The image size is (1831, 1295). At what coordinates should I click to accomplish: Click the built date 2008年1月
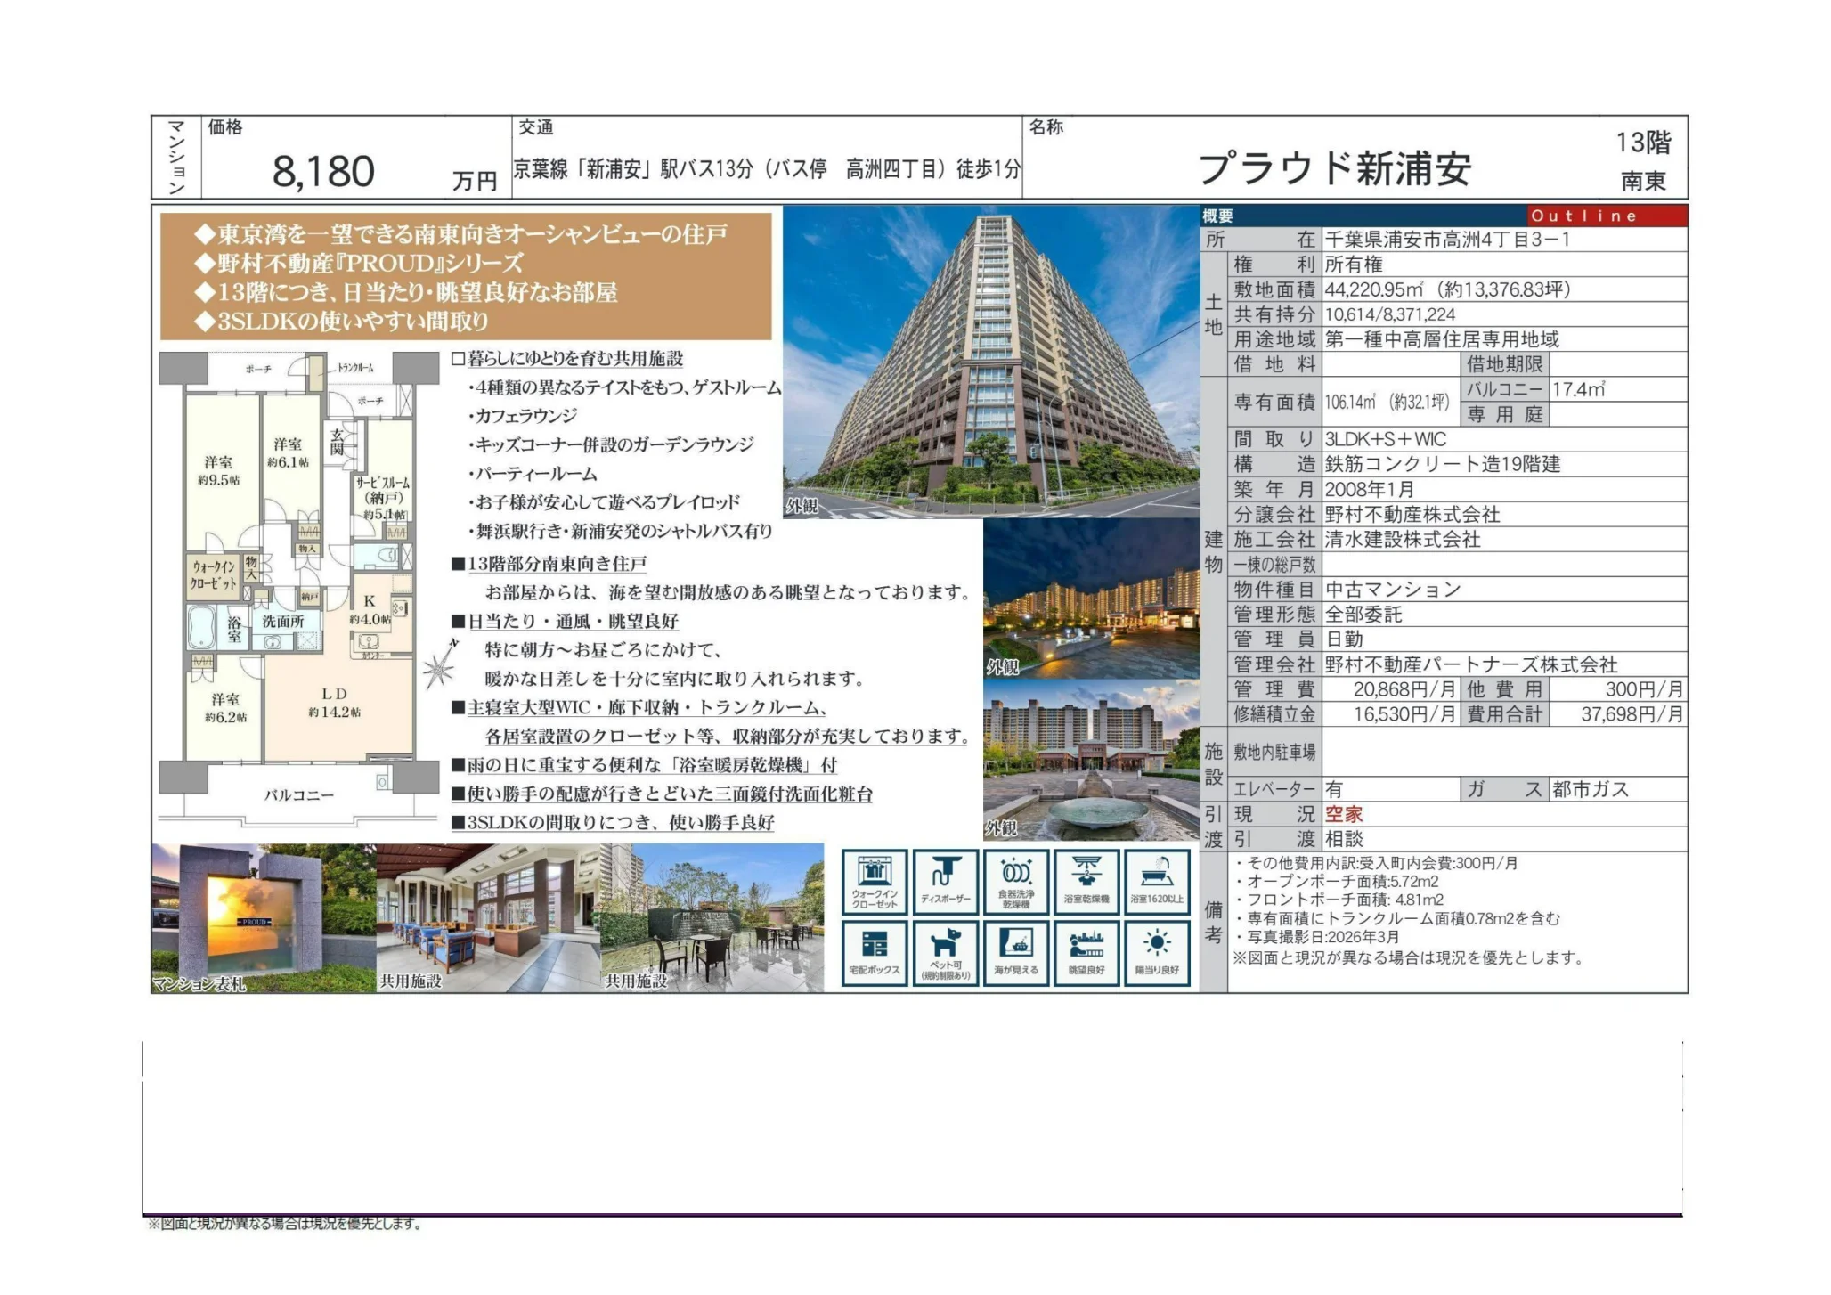pyautogui.click(x=1370, y=489)
